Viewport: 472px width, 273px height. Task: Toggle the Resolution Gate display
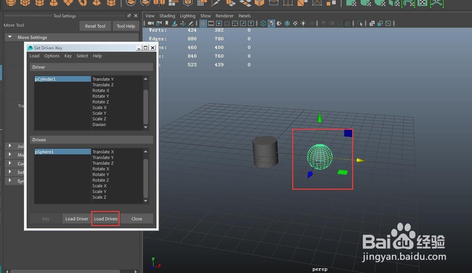click(219, 23)
